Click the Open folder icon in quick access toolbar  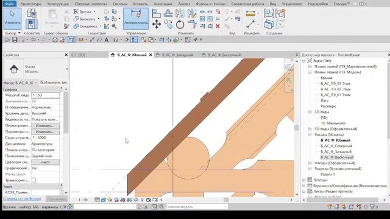pyautogui.click(x=7, y=40)
